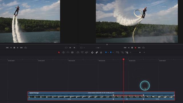Screen dimensions: 183x103
Task: Click second speed point's lower handle
Action: (144, 99)
